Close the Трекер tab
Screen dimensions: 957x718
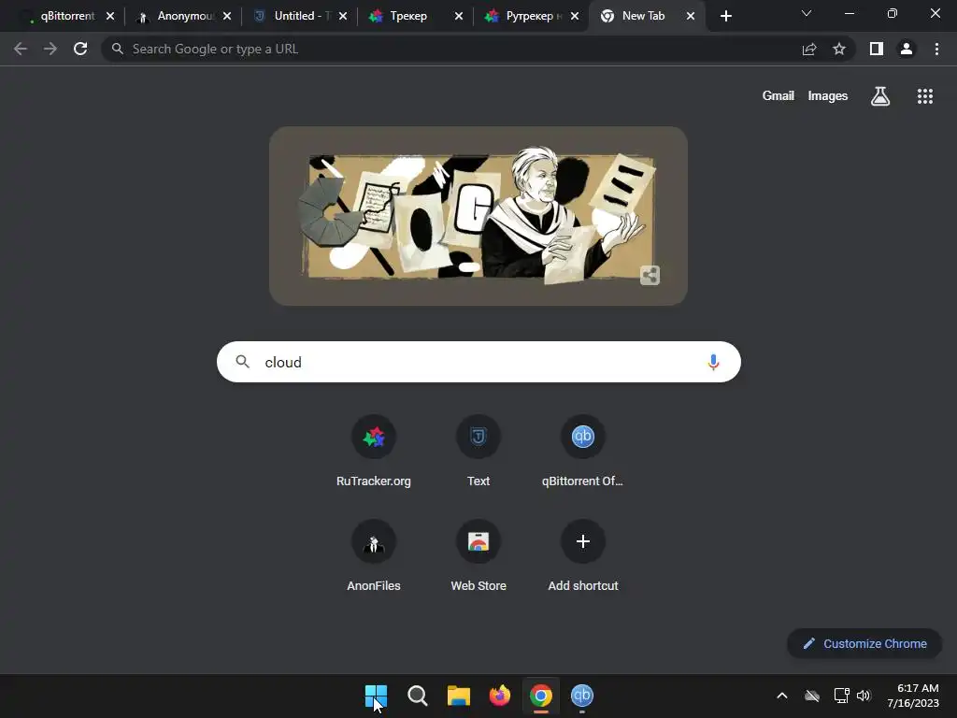[x=459, y=16]
